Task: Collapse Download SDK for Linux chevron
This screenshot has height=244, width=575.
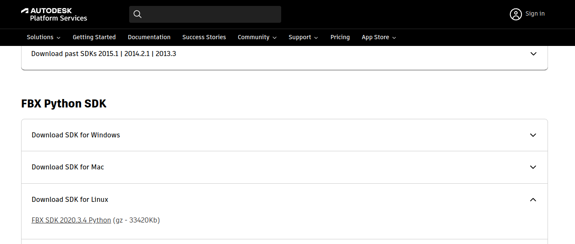Action: click(x=533, y=200)
